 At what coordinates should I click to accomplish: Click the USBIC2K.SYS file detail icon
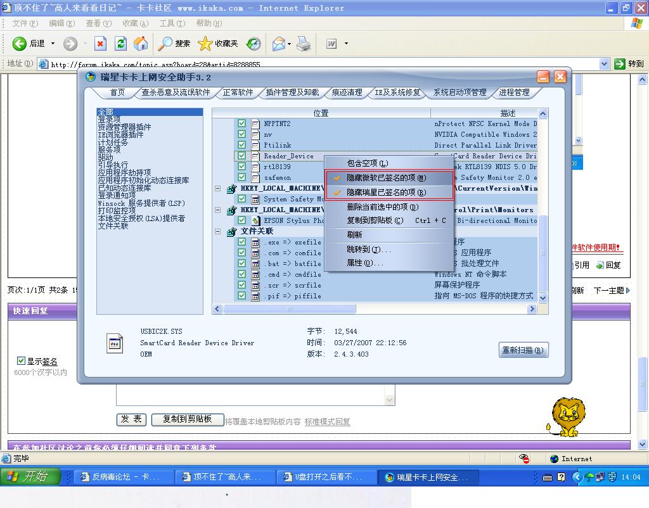click(x=115, y=343)
